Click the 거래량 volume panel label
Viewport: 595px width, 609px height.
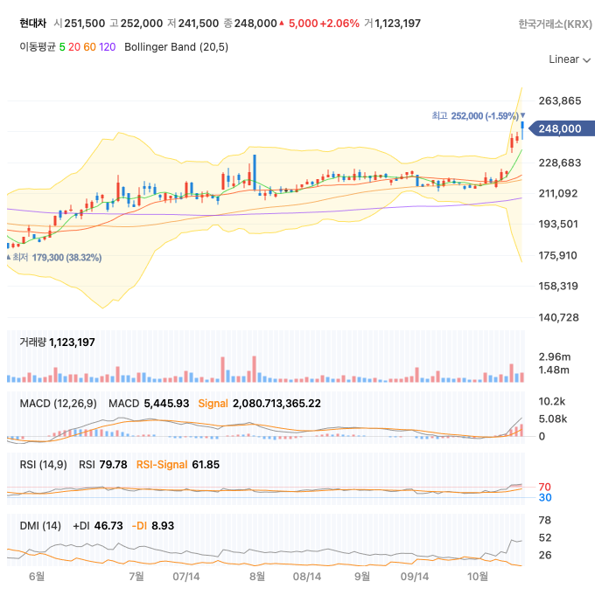pos(32,342)
